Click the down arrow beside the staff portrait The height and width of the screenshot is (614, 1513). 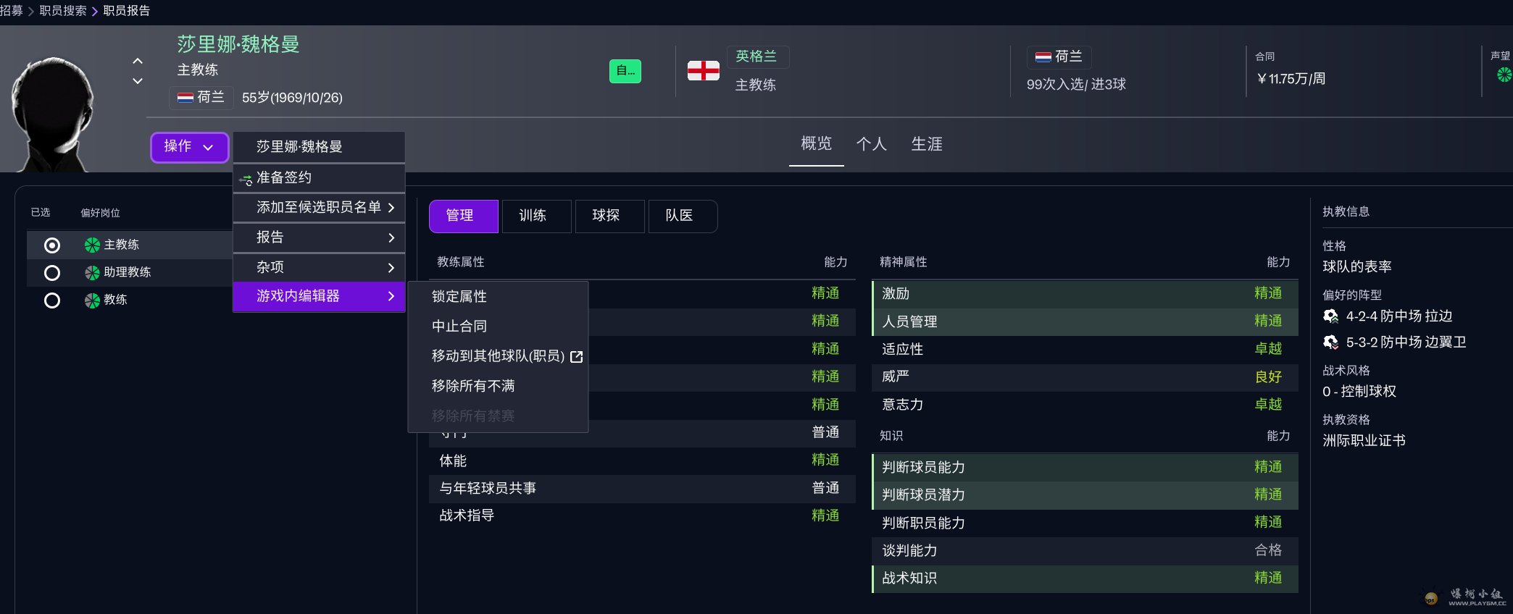tap(138, 81)
